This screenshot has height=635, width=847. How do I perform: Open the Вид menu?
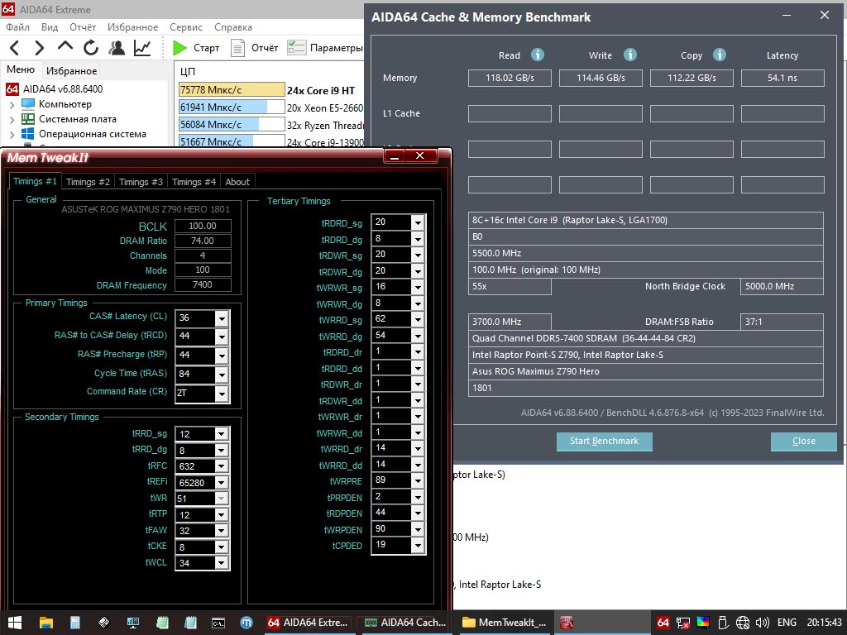[49, 27]
